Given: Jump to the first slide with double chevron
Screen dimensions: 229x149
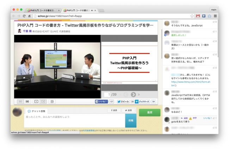Looking at the screenshot, I should click(x=120, y=95).
